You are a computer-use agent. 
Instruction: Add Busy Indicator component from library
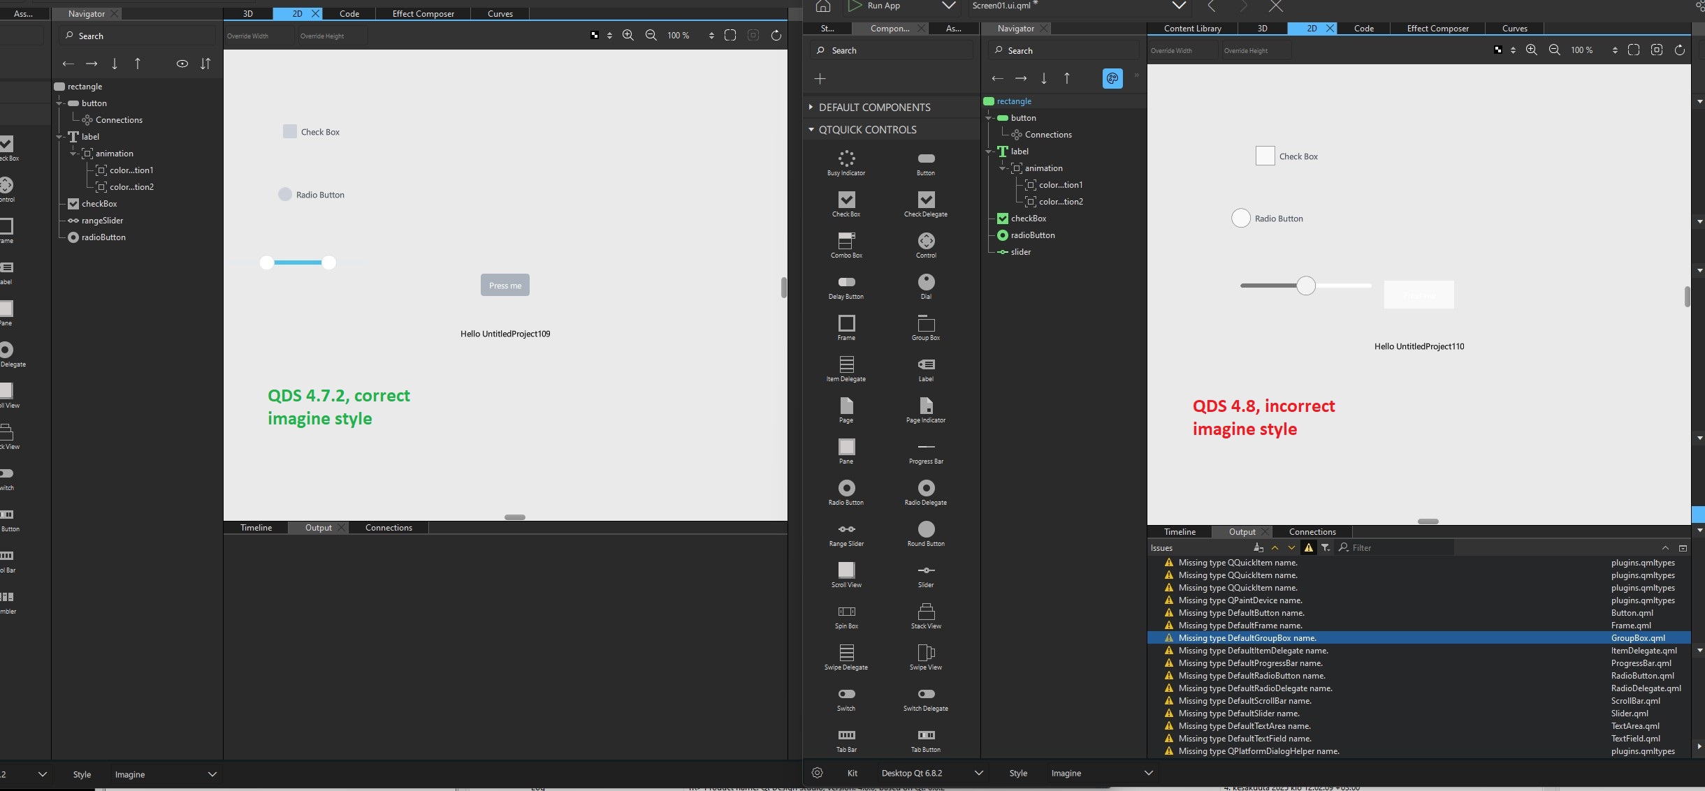coord(846,163)
